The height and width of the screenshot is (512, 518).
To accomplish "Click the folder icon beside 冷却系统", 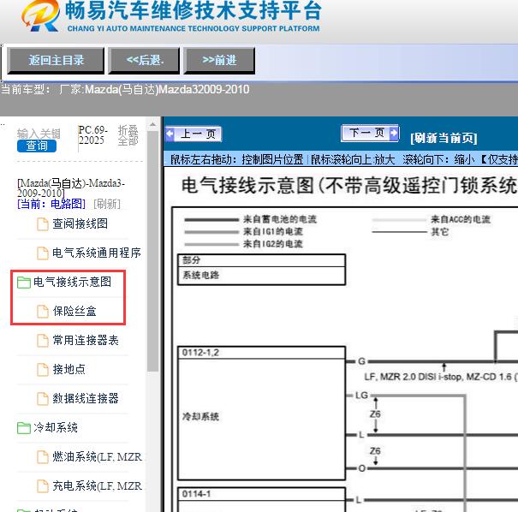I will coord(23,428).
